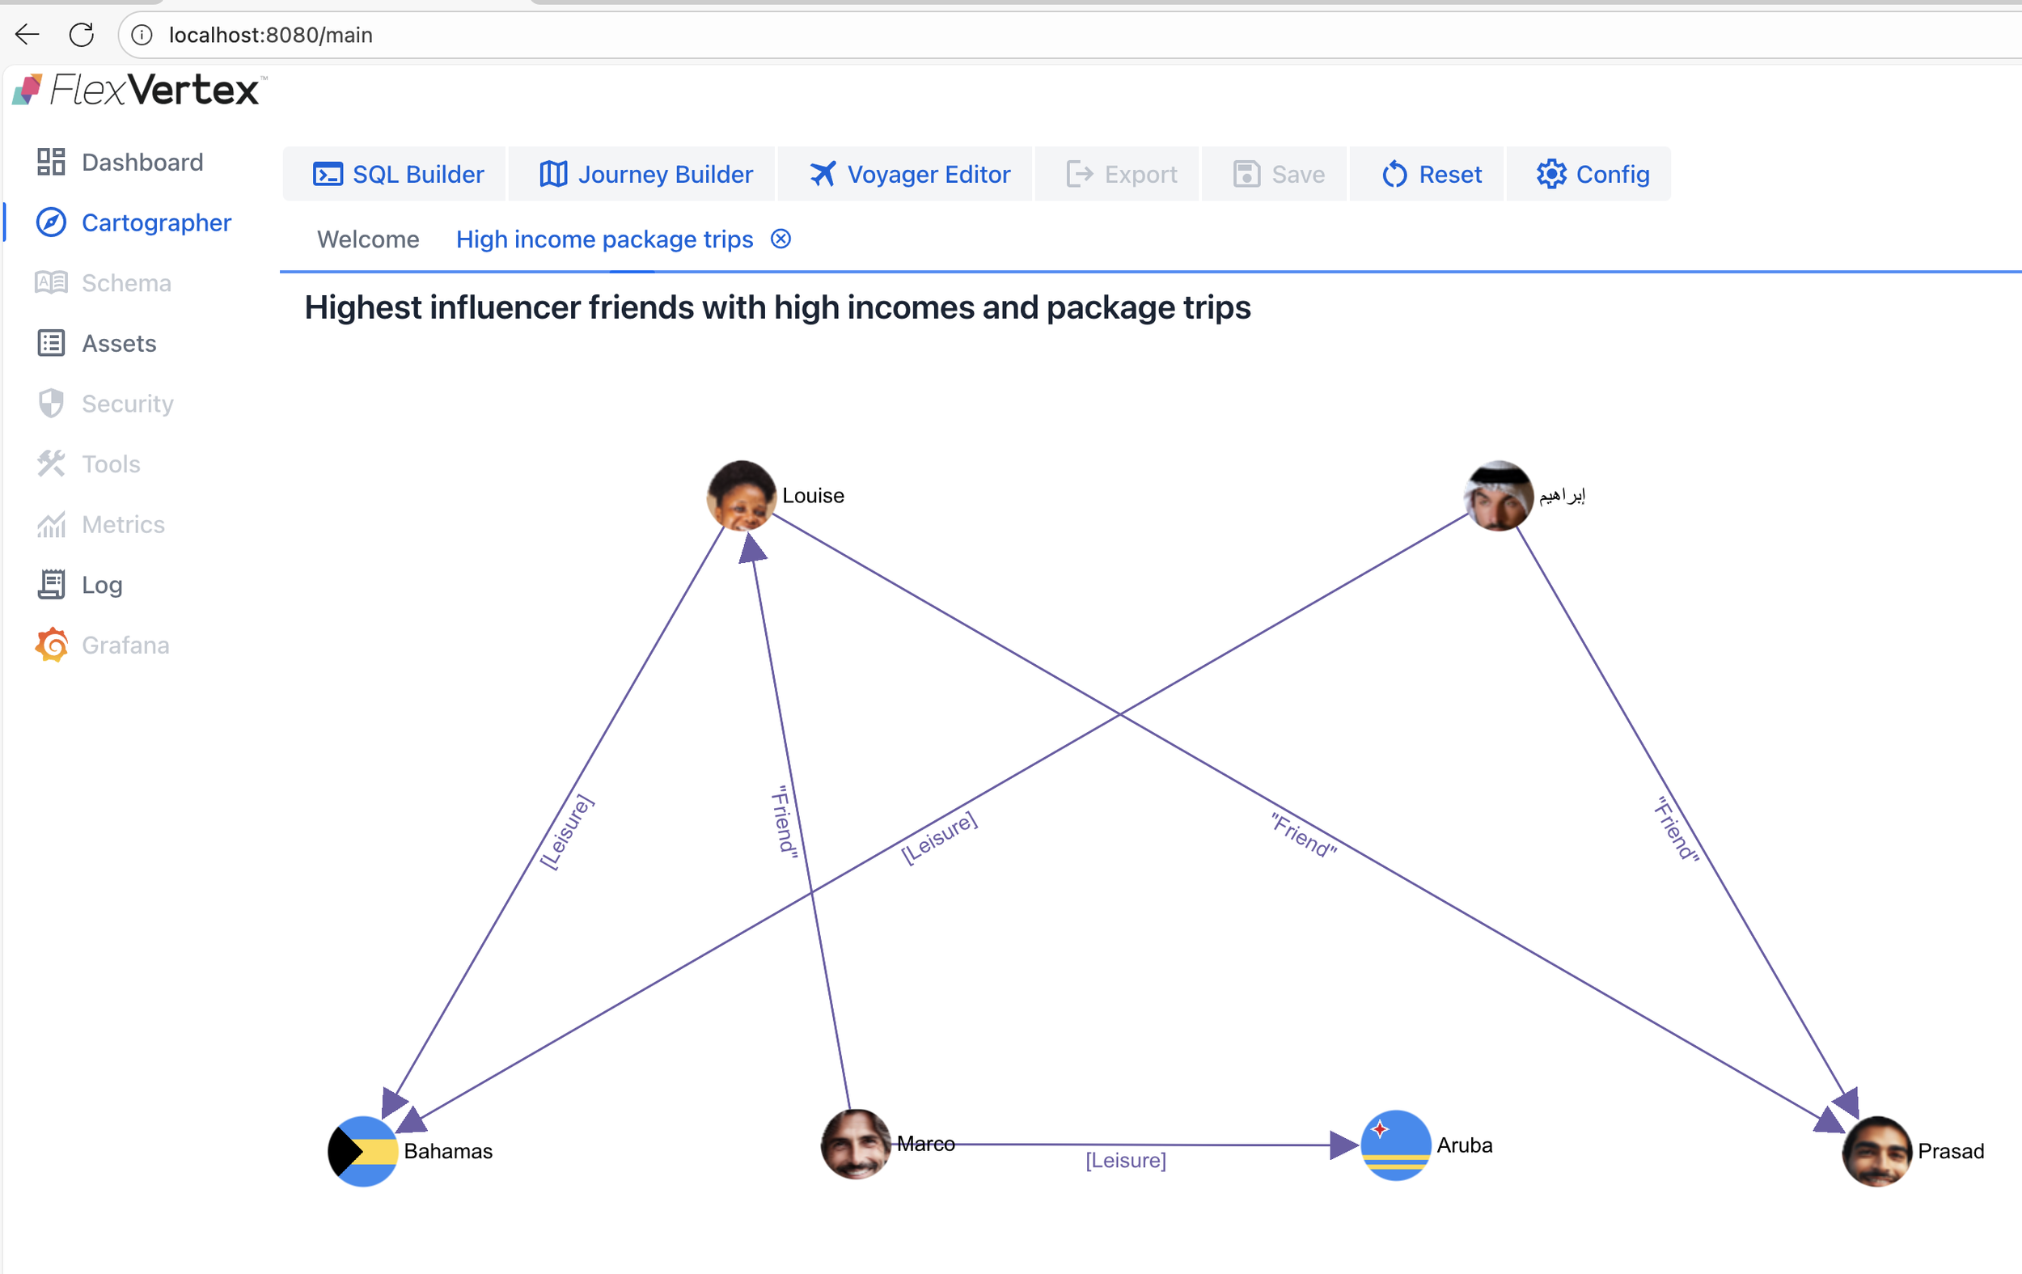This screenshot has height=1274, width=2022.
Task: Open the Cartographer compass icon
Action: point(51,222)
